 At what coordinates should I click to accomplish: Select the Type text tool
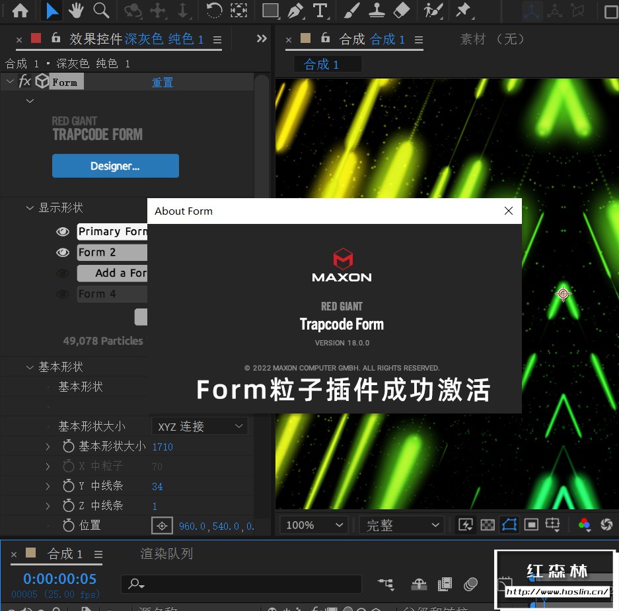[320, 11]
